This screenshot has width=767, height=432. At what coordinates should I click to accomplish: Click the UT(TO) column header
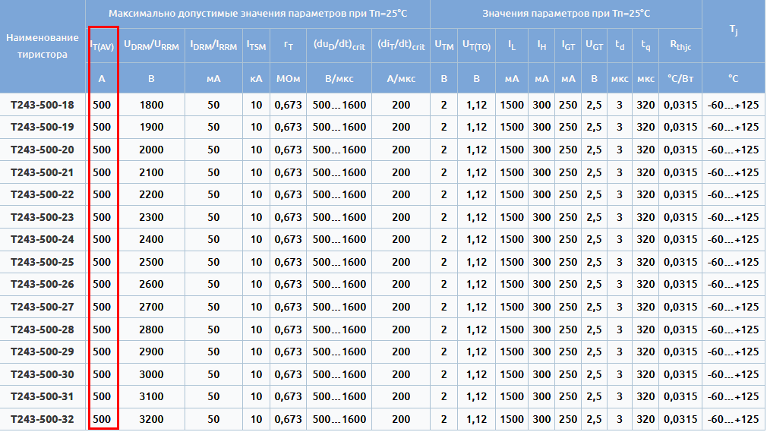[477, 46]
